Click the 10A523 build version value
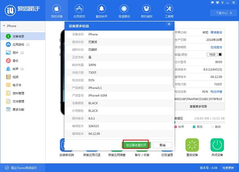The width and height of the screenshot is (239, 172). (93, 126)
